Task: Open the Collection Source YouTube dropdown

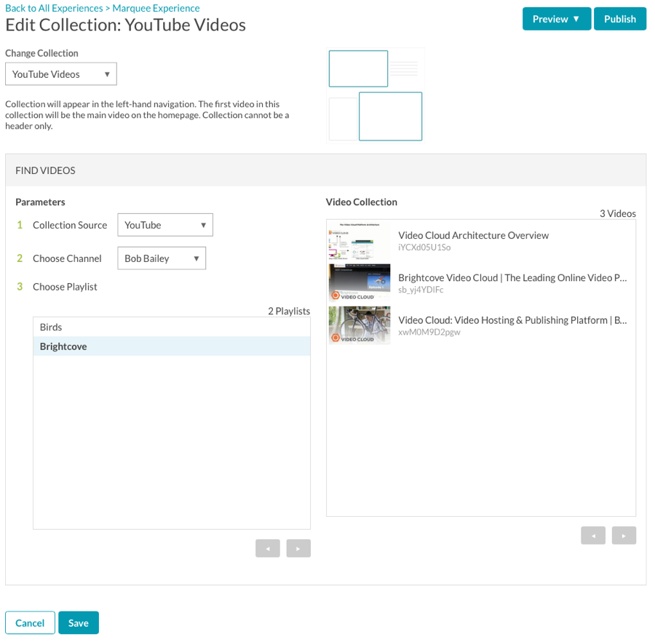Action: tap(165, 225)
